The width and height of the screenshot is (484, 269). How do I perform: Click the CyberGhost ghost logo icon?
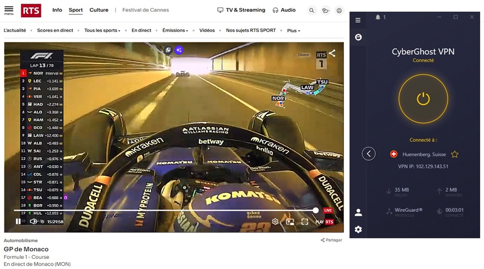pos(358,37)
